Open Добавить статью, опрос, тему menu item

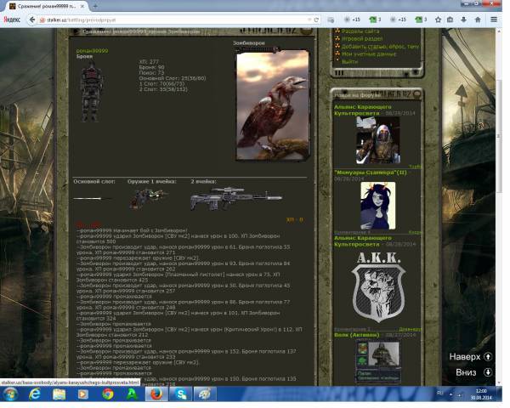click(380, 46)
